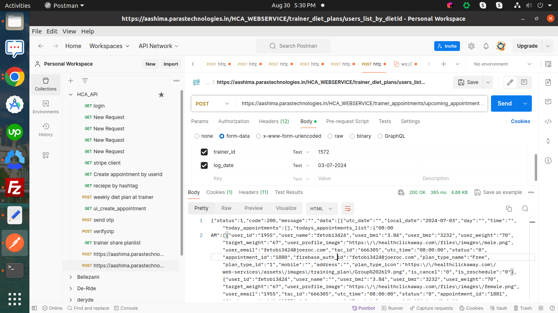Click the Search Postman field
Screen dimensions: 558x313
pos(293,46)
